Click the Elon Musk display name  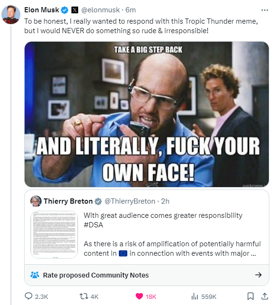pyautogui.click(x=42, y=10)
